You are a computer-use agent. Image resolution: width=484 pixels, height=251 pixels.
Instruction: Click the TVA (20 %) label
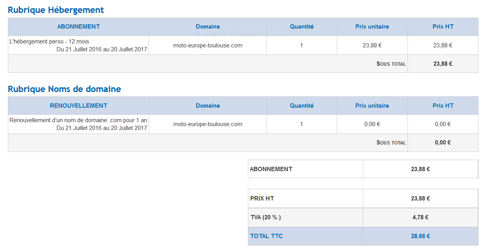tap(266, 217)
